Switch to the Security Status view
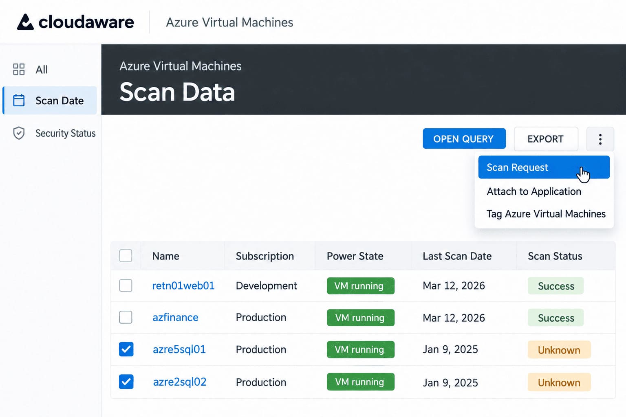The width and height of the screenshot is (626, 417). tap(50, 133)
